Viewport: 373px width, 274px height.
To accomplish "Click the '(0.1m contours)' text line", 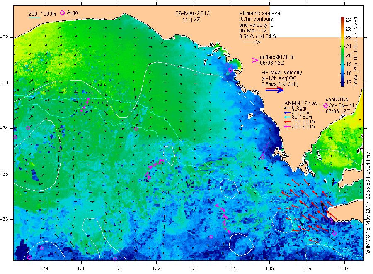I will click(257, 19).
